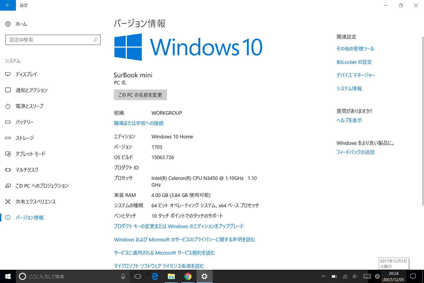
Task: Click the storage drive icon
Action: point(8,138)
